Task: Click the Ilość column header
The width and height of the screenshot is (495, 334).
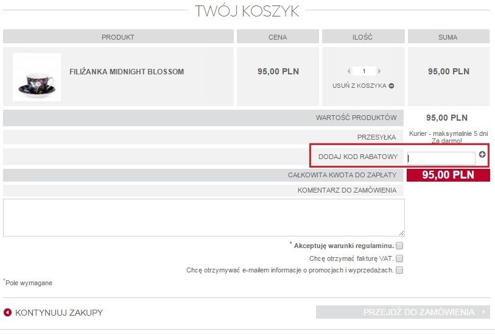Action: (363, 37)
